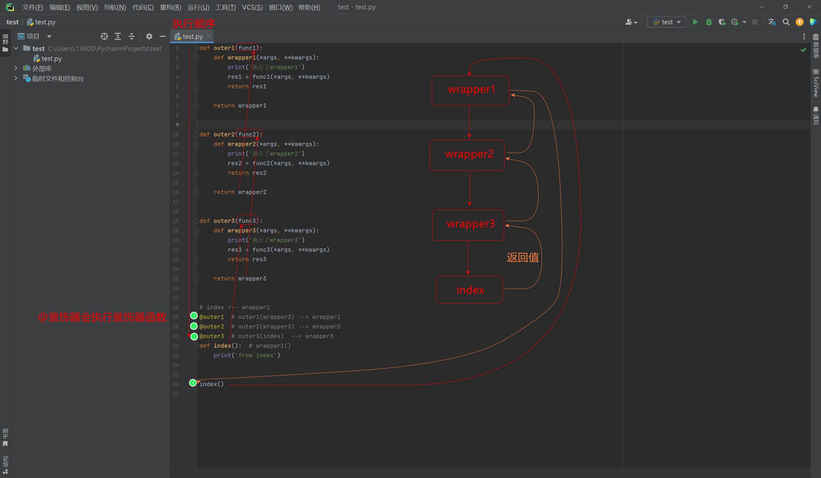
Task: Open the test run configuration dropdown
Action: click(x=666, y=22)
